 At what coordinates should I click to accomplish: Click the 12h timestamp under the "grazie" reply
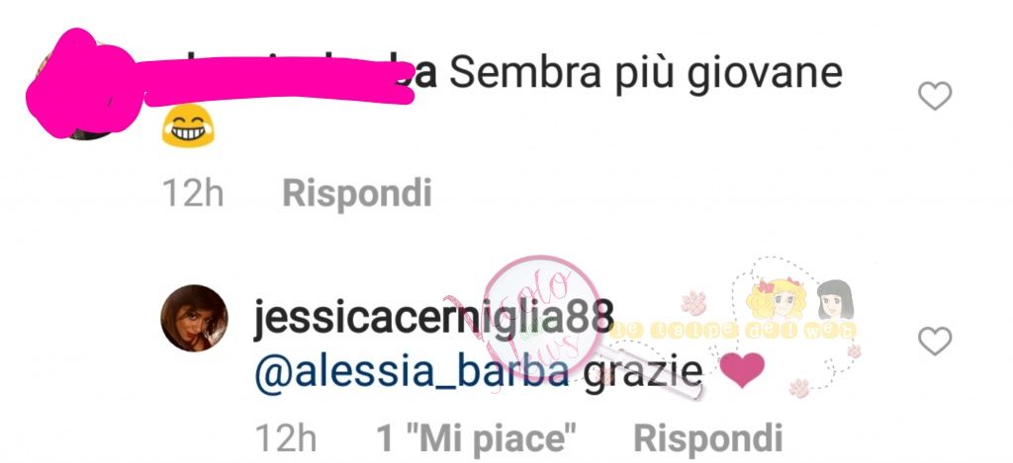click(286, 438)
